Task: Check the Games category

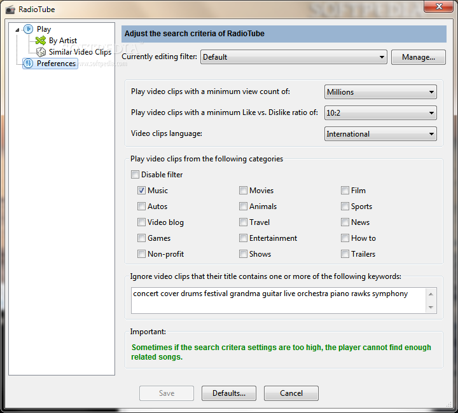Action: 141,238
